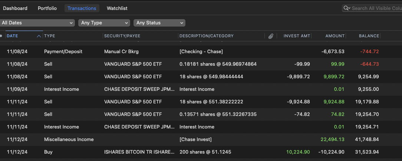Sort by the Amount column header

(335, 36)
